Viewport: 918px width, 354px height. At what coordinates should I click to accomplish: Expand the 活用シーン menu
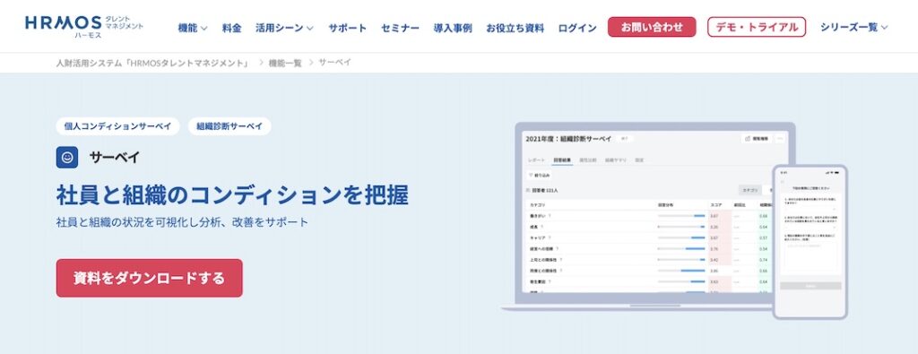click(284, 28)
